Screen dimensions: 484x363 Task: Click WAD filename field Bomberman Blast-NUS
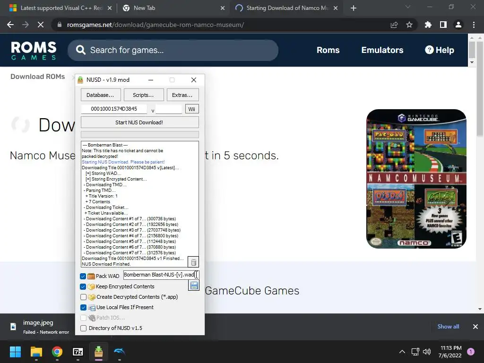click(x=161, y=275)
